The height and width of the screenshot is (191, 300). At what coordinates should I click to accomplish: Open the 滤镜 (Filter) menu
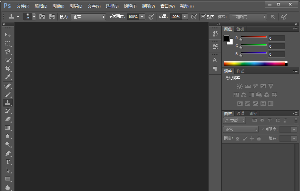pyautogui.click(x=130, y=6)
